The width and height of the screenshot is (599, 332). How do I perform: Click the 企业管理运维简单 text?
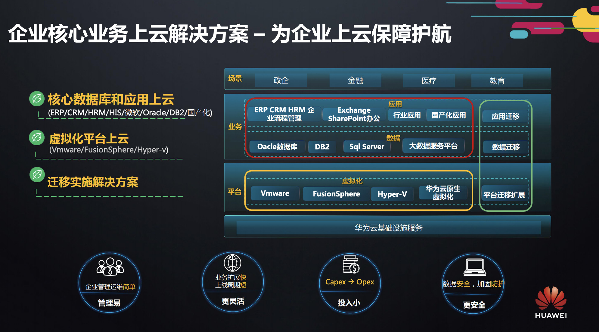[x=110, y=287]
